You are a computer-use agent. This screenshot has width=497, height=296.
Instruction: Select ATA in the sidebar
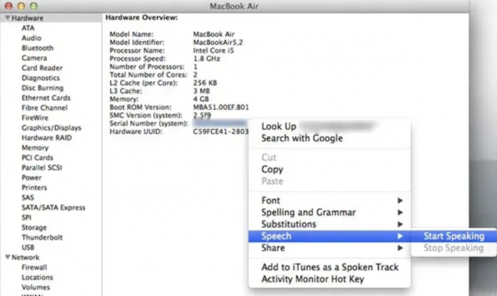pos(28,28)
